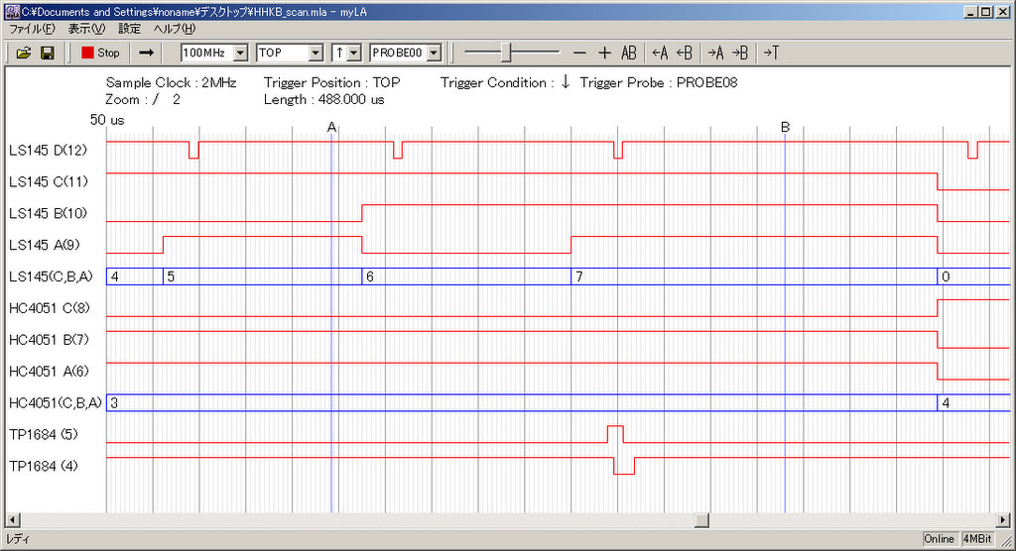This screenshot has width=1016, height=551.
Task: Zoom out using the minus button
Action: click(580, 53)
